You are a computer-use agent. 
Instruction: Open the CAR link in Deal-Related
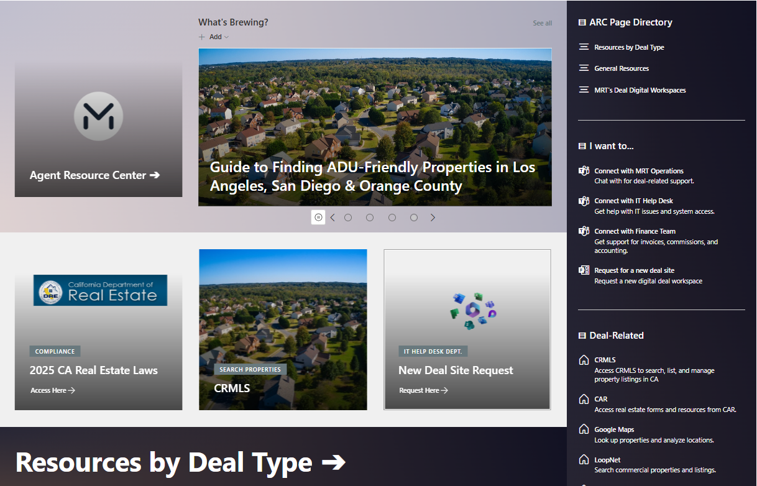pyautogui.click(x=600, y=399)
